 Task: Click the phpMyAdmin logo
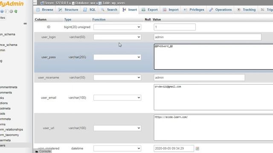(12, 4)
